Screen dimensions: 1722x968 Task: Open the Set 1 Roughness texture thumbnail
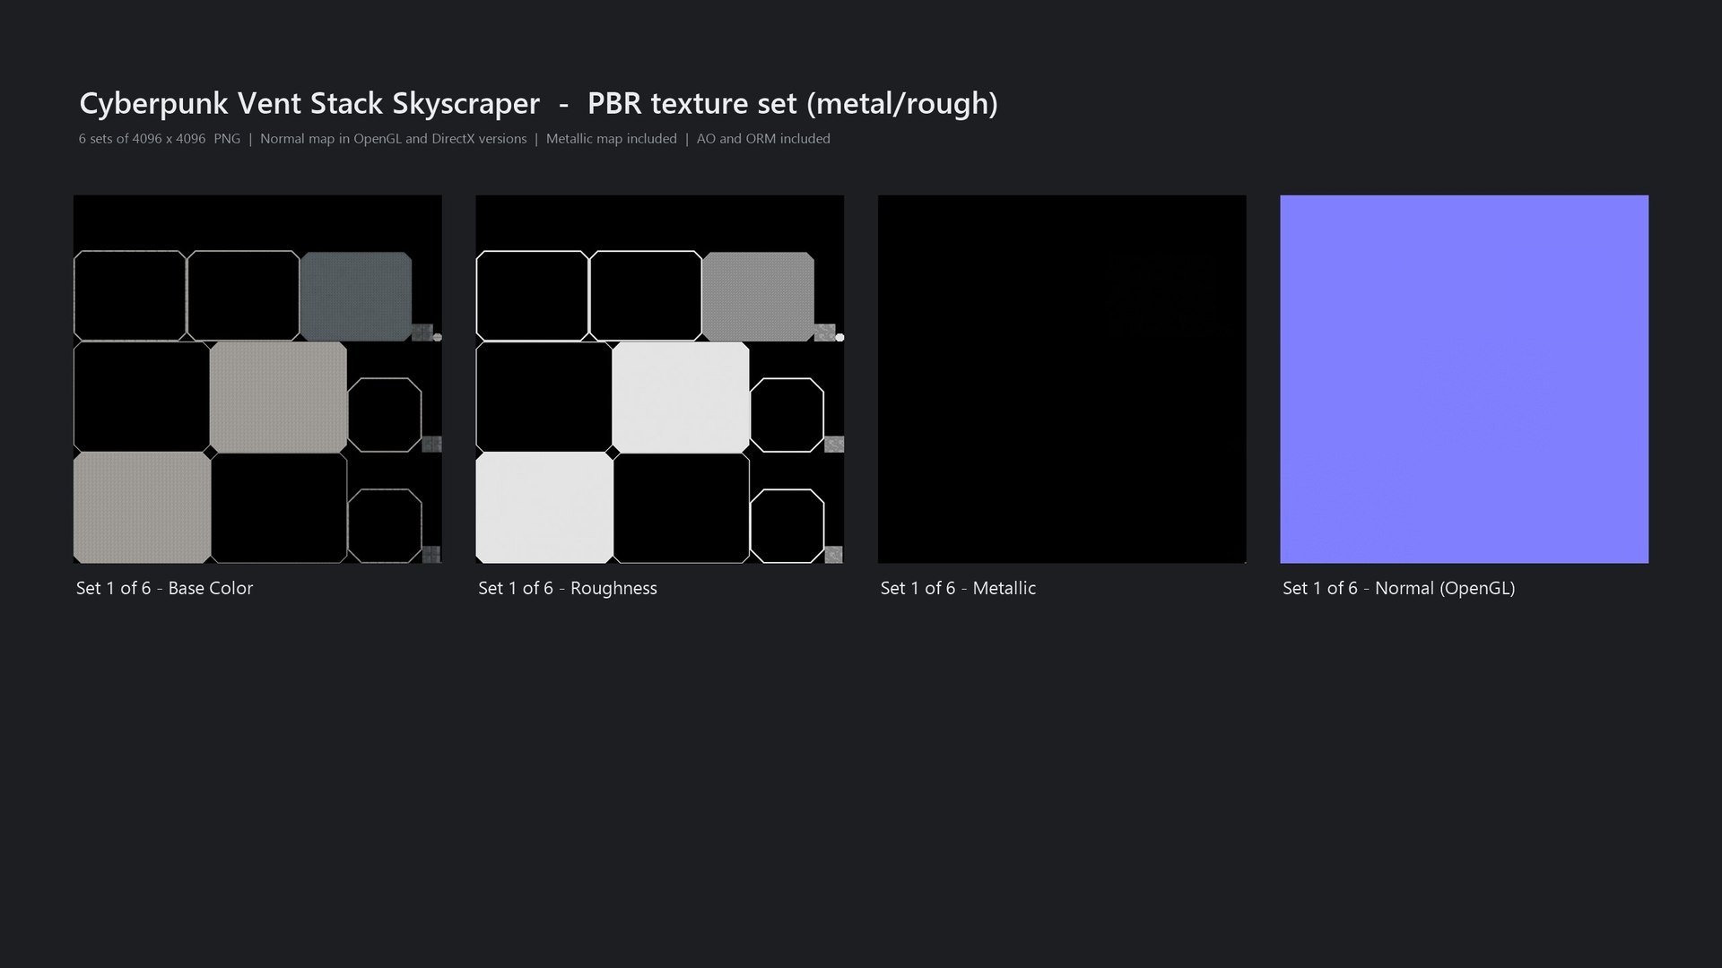(659, 379)
